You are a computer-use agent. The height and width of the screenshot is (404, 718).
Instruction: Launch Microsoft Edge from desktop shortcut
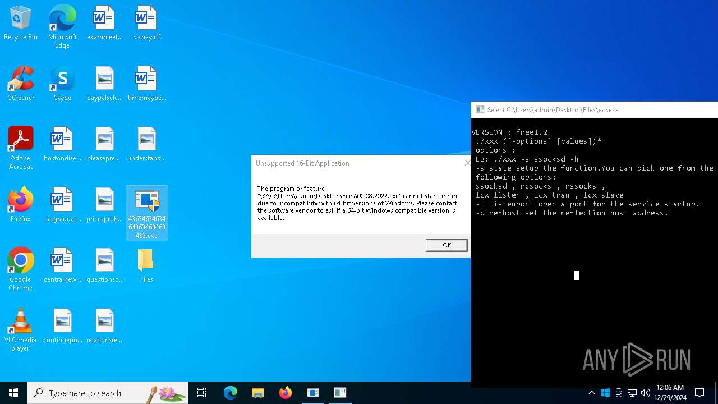click(62, 27)
